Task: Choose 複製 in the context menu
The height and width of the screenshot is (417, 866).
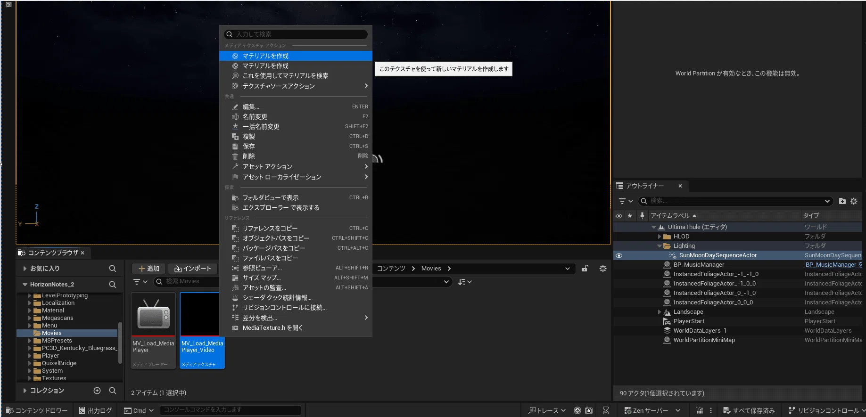Action: [x=296, y=137]
